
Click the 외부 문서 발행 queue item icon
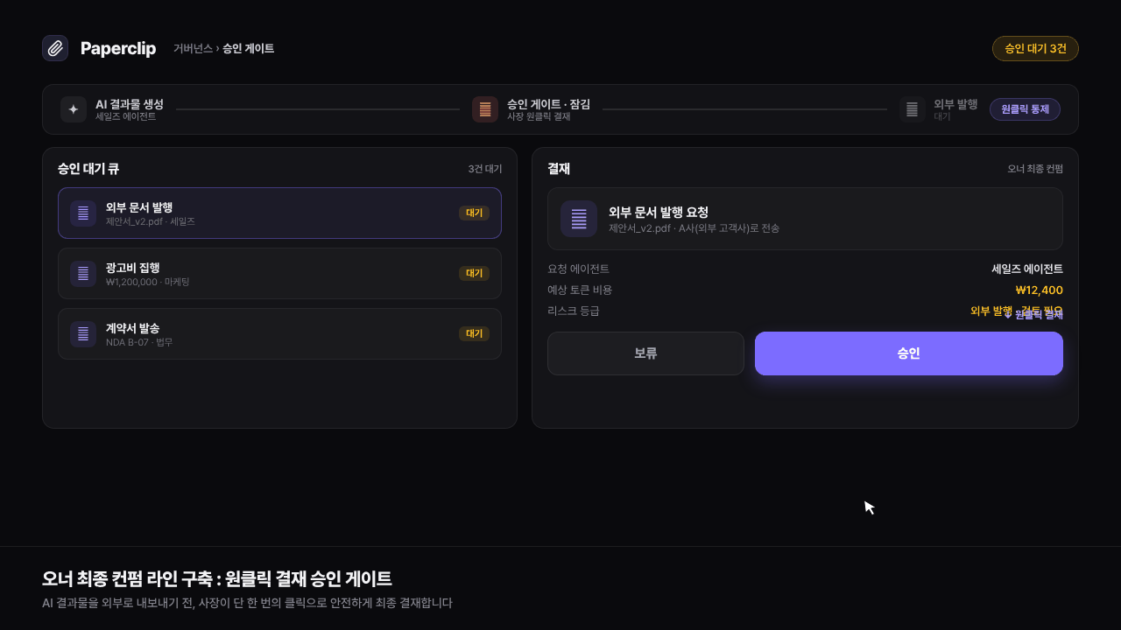[x=83, y=213]
